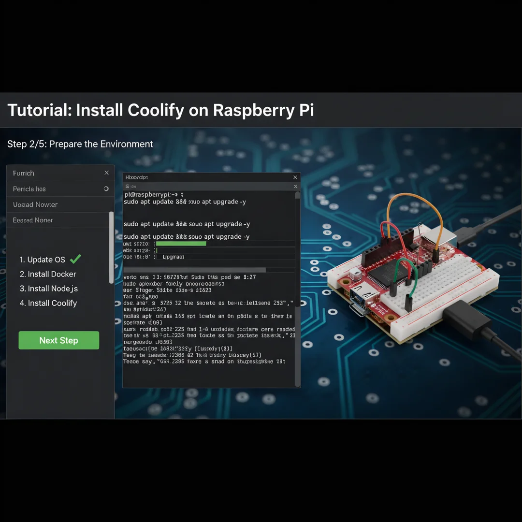Close the 'ios' terminal tab
This screenshot has width=522, height=522.
pos(295,187)
